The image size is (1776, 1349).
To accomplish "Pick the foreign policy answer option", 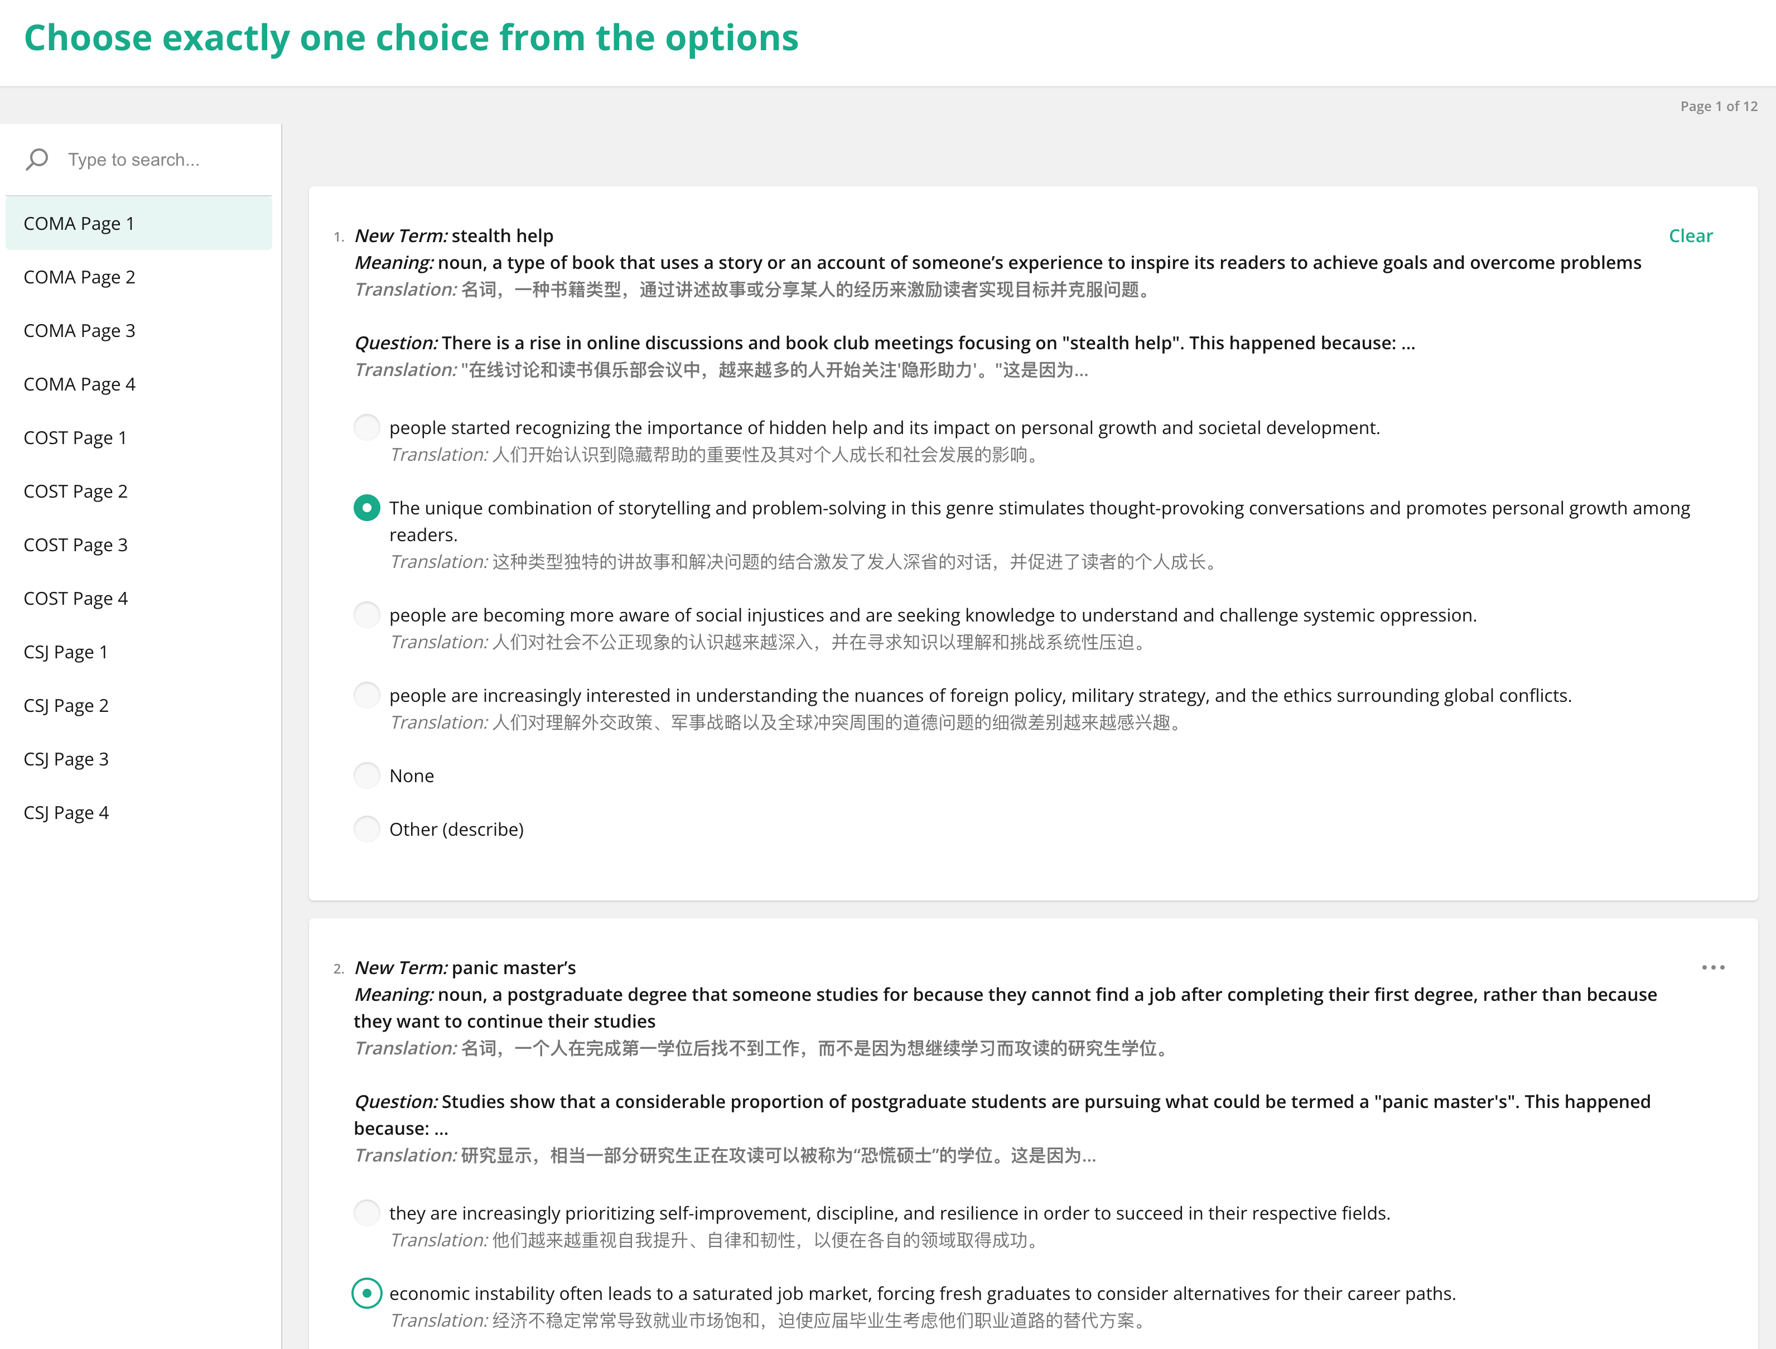I will pyautogui.click(x=367, y=695).
